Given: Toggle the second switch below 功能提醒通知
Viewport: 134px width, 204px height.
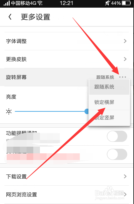Looking at the screenshot, I should tap(117, 154).
